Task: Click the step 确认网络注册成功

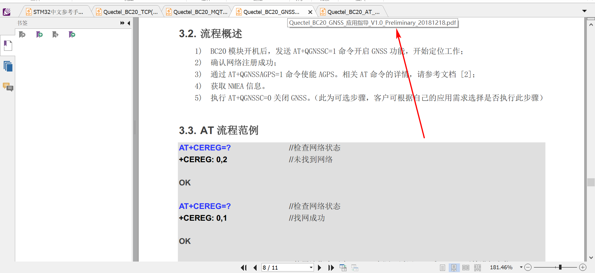Action: (244, 63)
